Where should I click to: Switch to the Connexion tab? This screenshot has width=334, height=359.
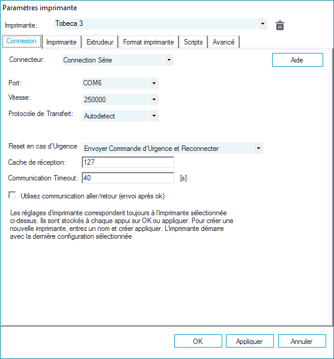coord(22,41)
